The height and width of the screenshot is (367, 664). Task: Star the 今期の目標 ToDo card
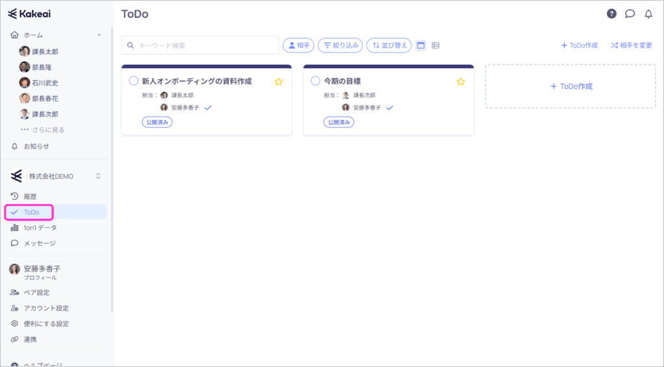461,82
